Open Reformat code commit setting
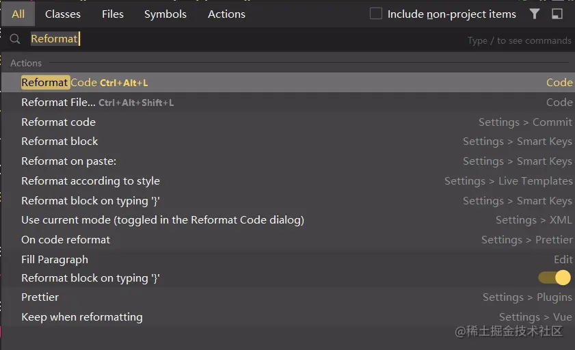575x350 pixels. pyautogui.click(x=59, y=122)
